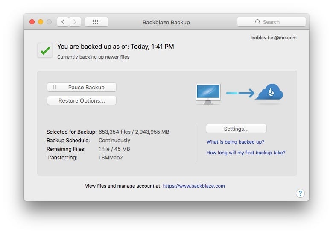Minimize the window with the yellow button
Image resolution: width=333 pixels, height=235 pixels.
point(41,22)
